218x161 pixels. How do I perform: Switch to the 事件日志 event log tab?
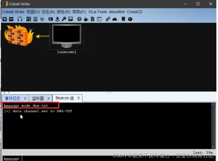[12, 98]
